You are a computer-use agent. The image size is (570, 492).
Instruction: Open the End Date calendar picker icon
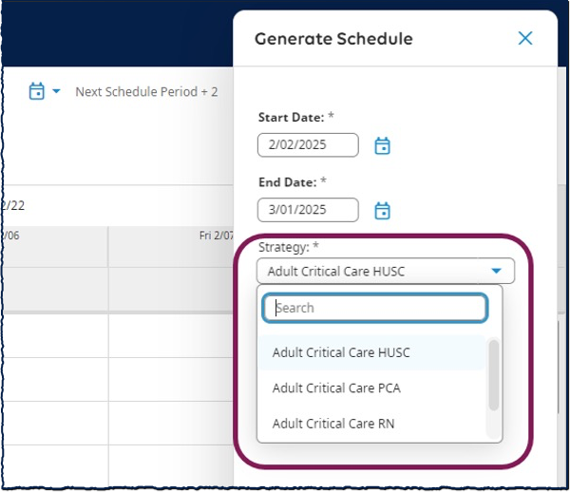click(x=382, y=211)
